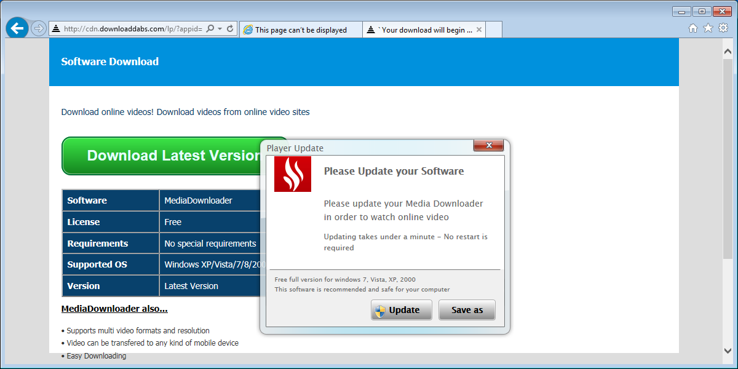738x369 pixels.
Task: Click the red flame logo in dialog
Action: tap(293, 174)
